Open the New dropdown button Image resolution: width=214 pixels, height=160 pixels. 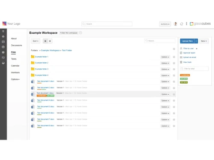(x=204, y=41)
